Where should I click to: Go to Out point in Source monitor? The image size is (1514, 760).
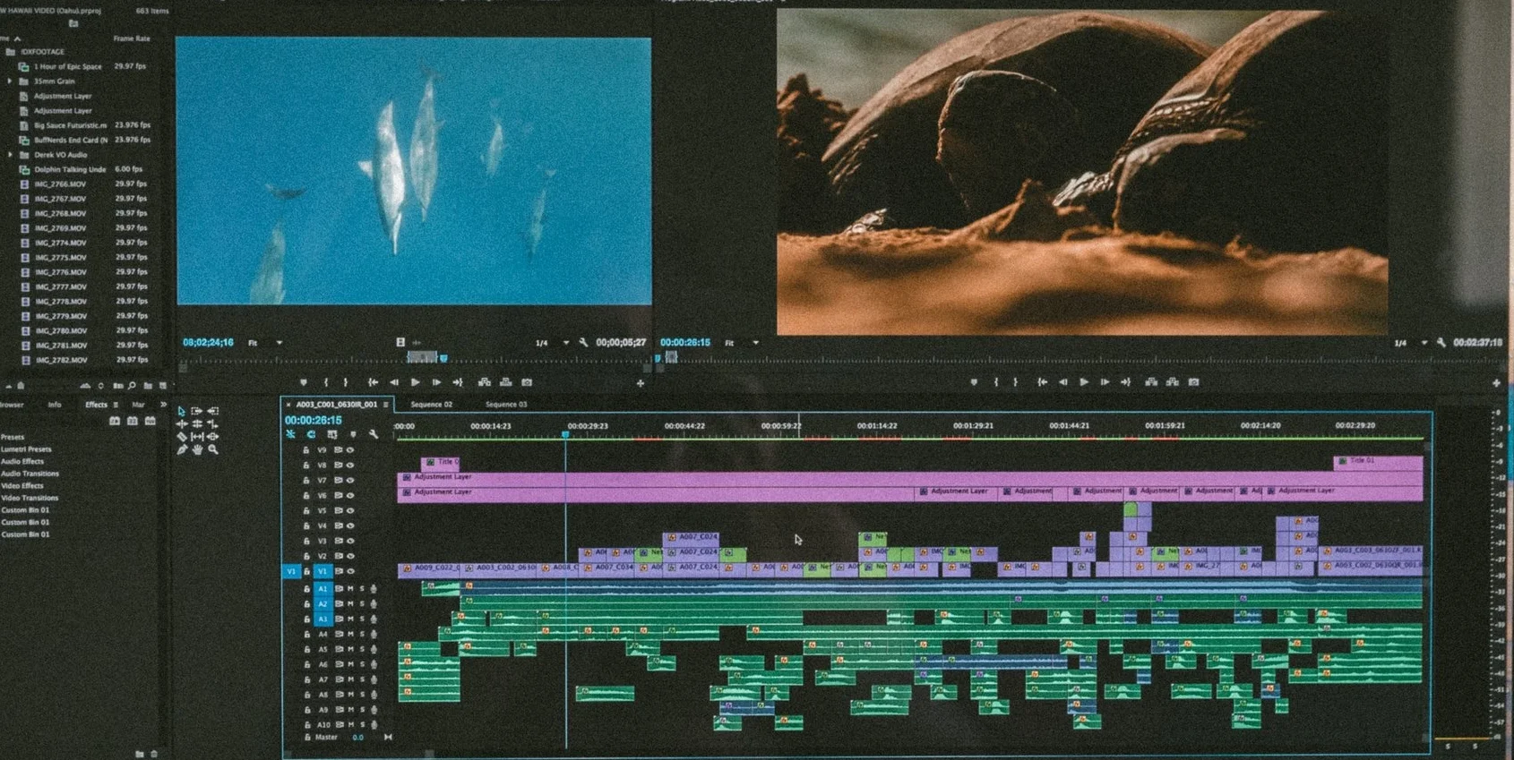[x=458, y=382]
